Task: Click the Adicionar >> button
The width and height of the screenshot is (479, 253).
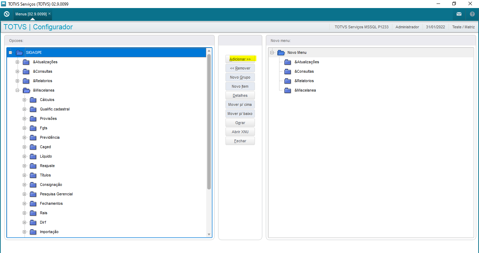Action: point(240,59)
